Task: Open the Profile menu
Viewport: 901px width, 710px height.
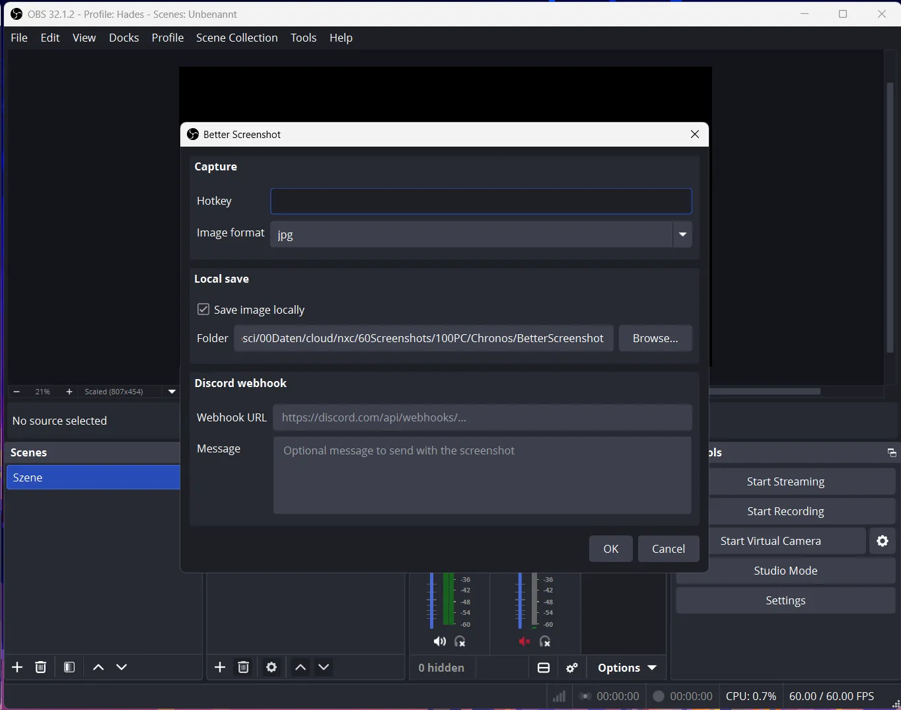Action: (168, 38)
